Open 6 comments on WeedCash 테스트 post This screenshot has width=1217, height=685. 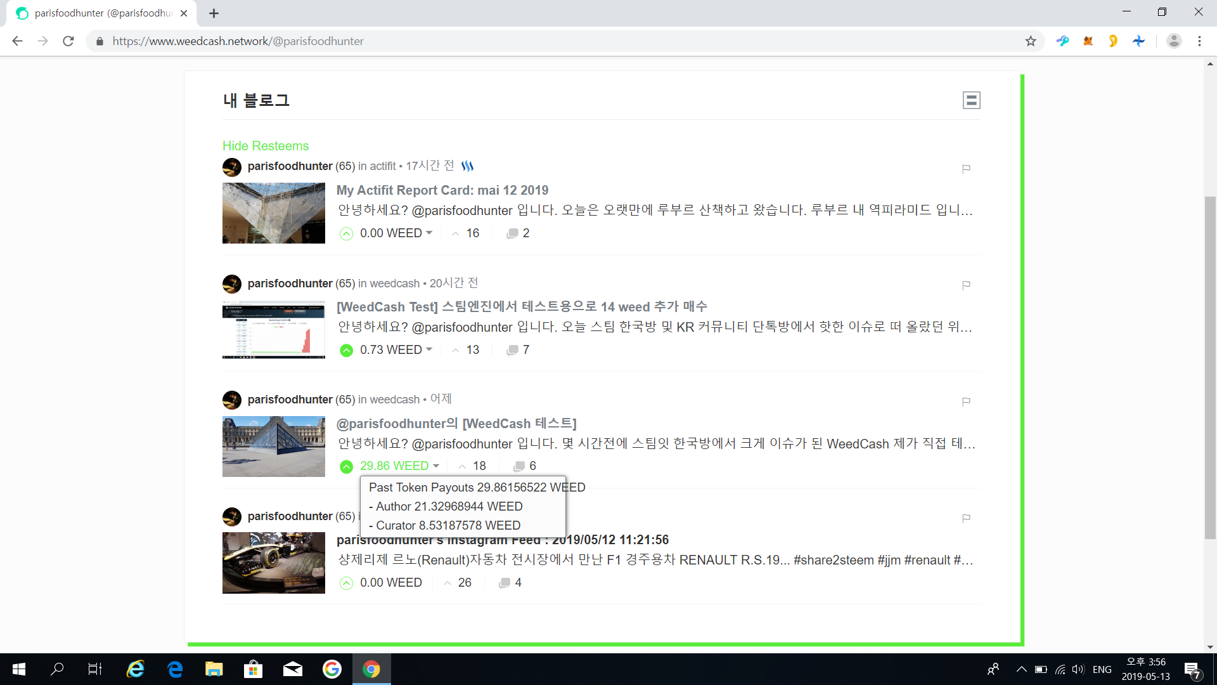click(525, 466)
